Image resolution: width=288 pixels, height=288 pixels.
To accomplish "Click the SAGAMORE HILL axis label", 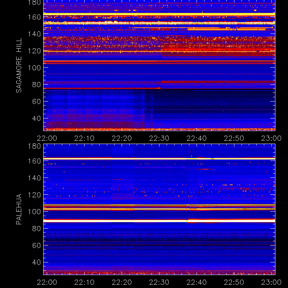I will click(x=19, y=66).
